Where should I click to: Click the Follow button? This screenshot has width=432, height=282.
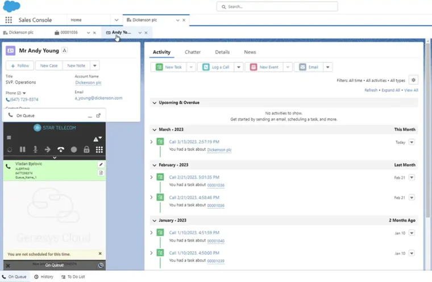(x=20, y=65)
